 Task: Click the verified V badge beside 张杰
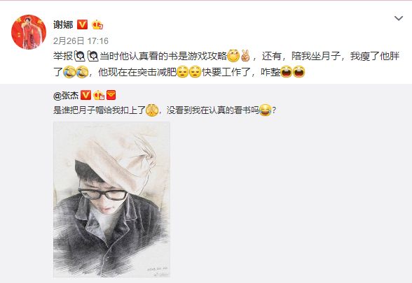pyautogui.click(x=85, y=95)
